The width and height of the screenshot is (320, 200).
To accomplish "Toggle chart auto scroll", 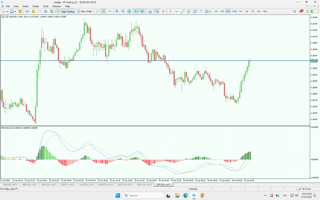I will pyautogui.click(x=136, y=11).
